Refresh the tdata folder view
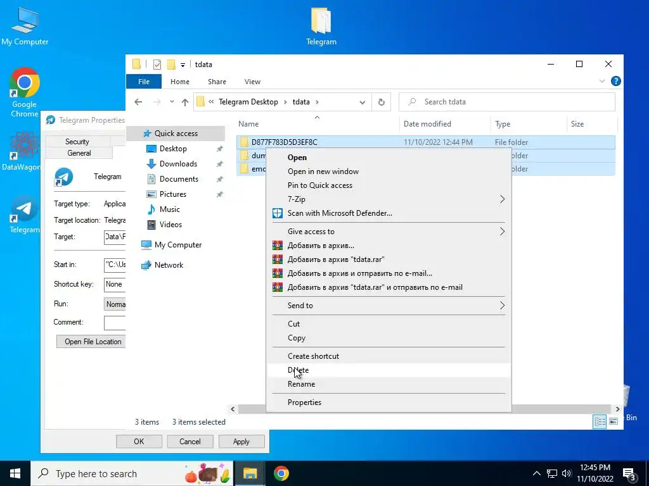649x486 pixels. coord(381,102)
